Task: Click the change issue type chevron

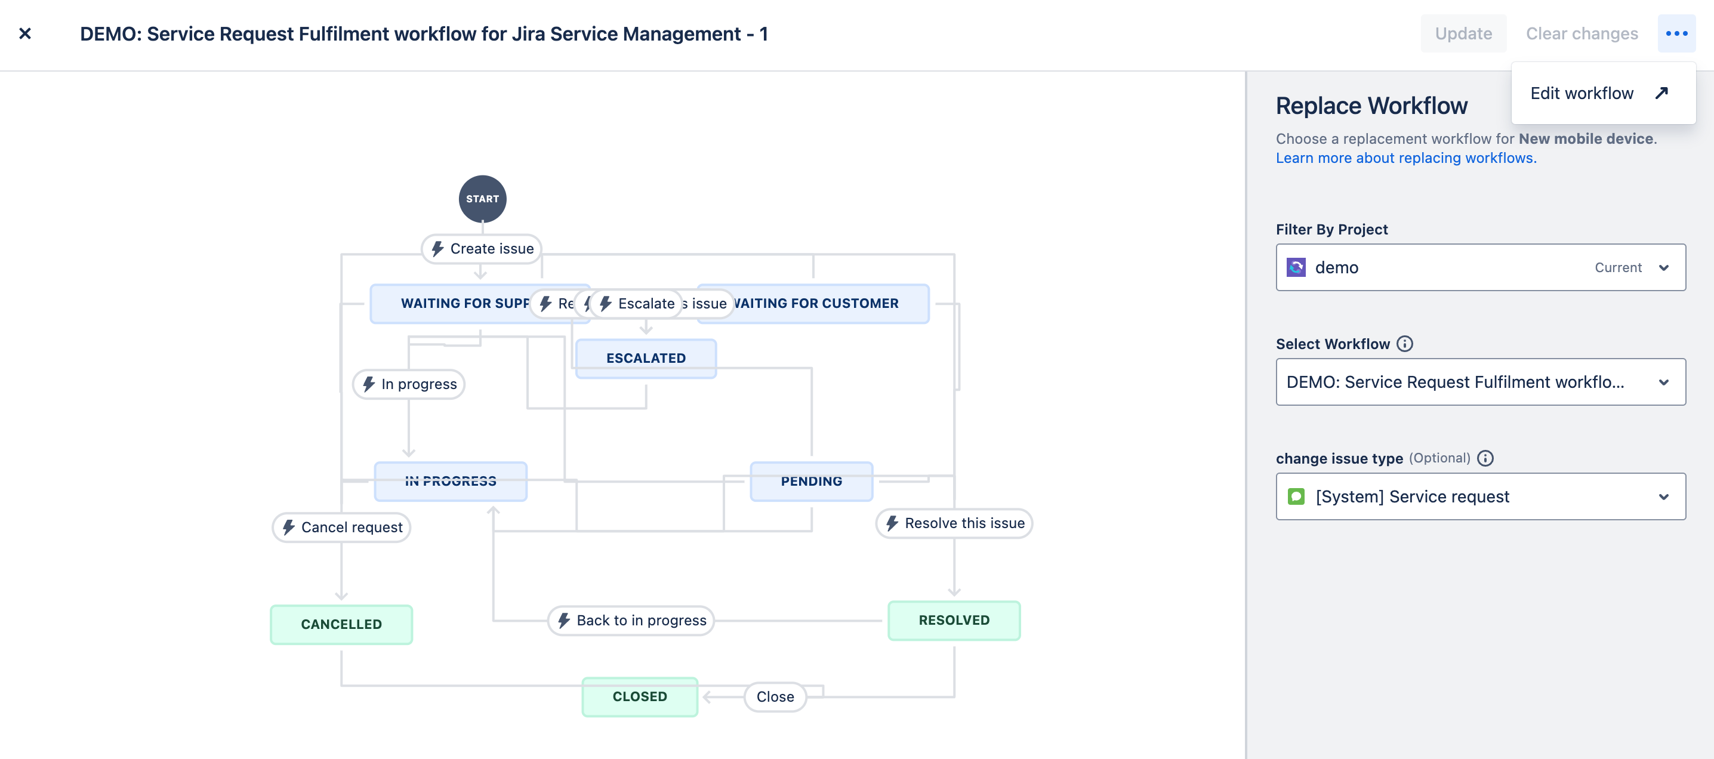Action: tap(1663, 496)
